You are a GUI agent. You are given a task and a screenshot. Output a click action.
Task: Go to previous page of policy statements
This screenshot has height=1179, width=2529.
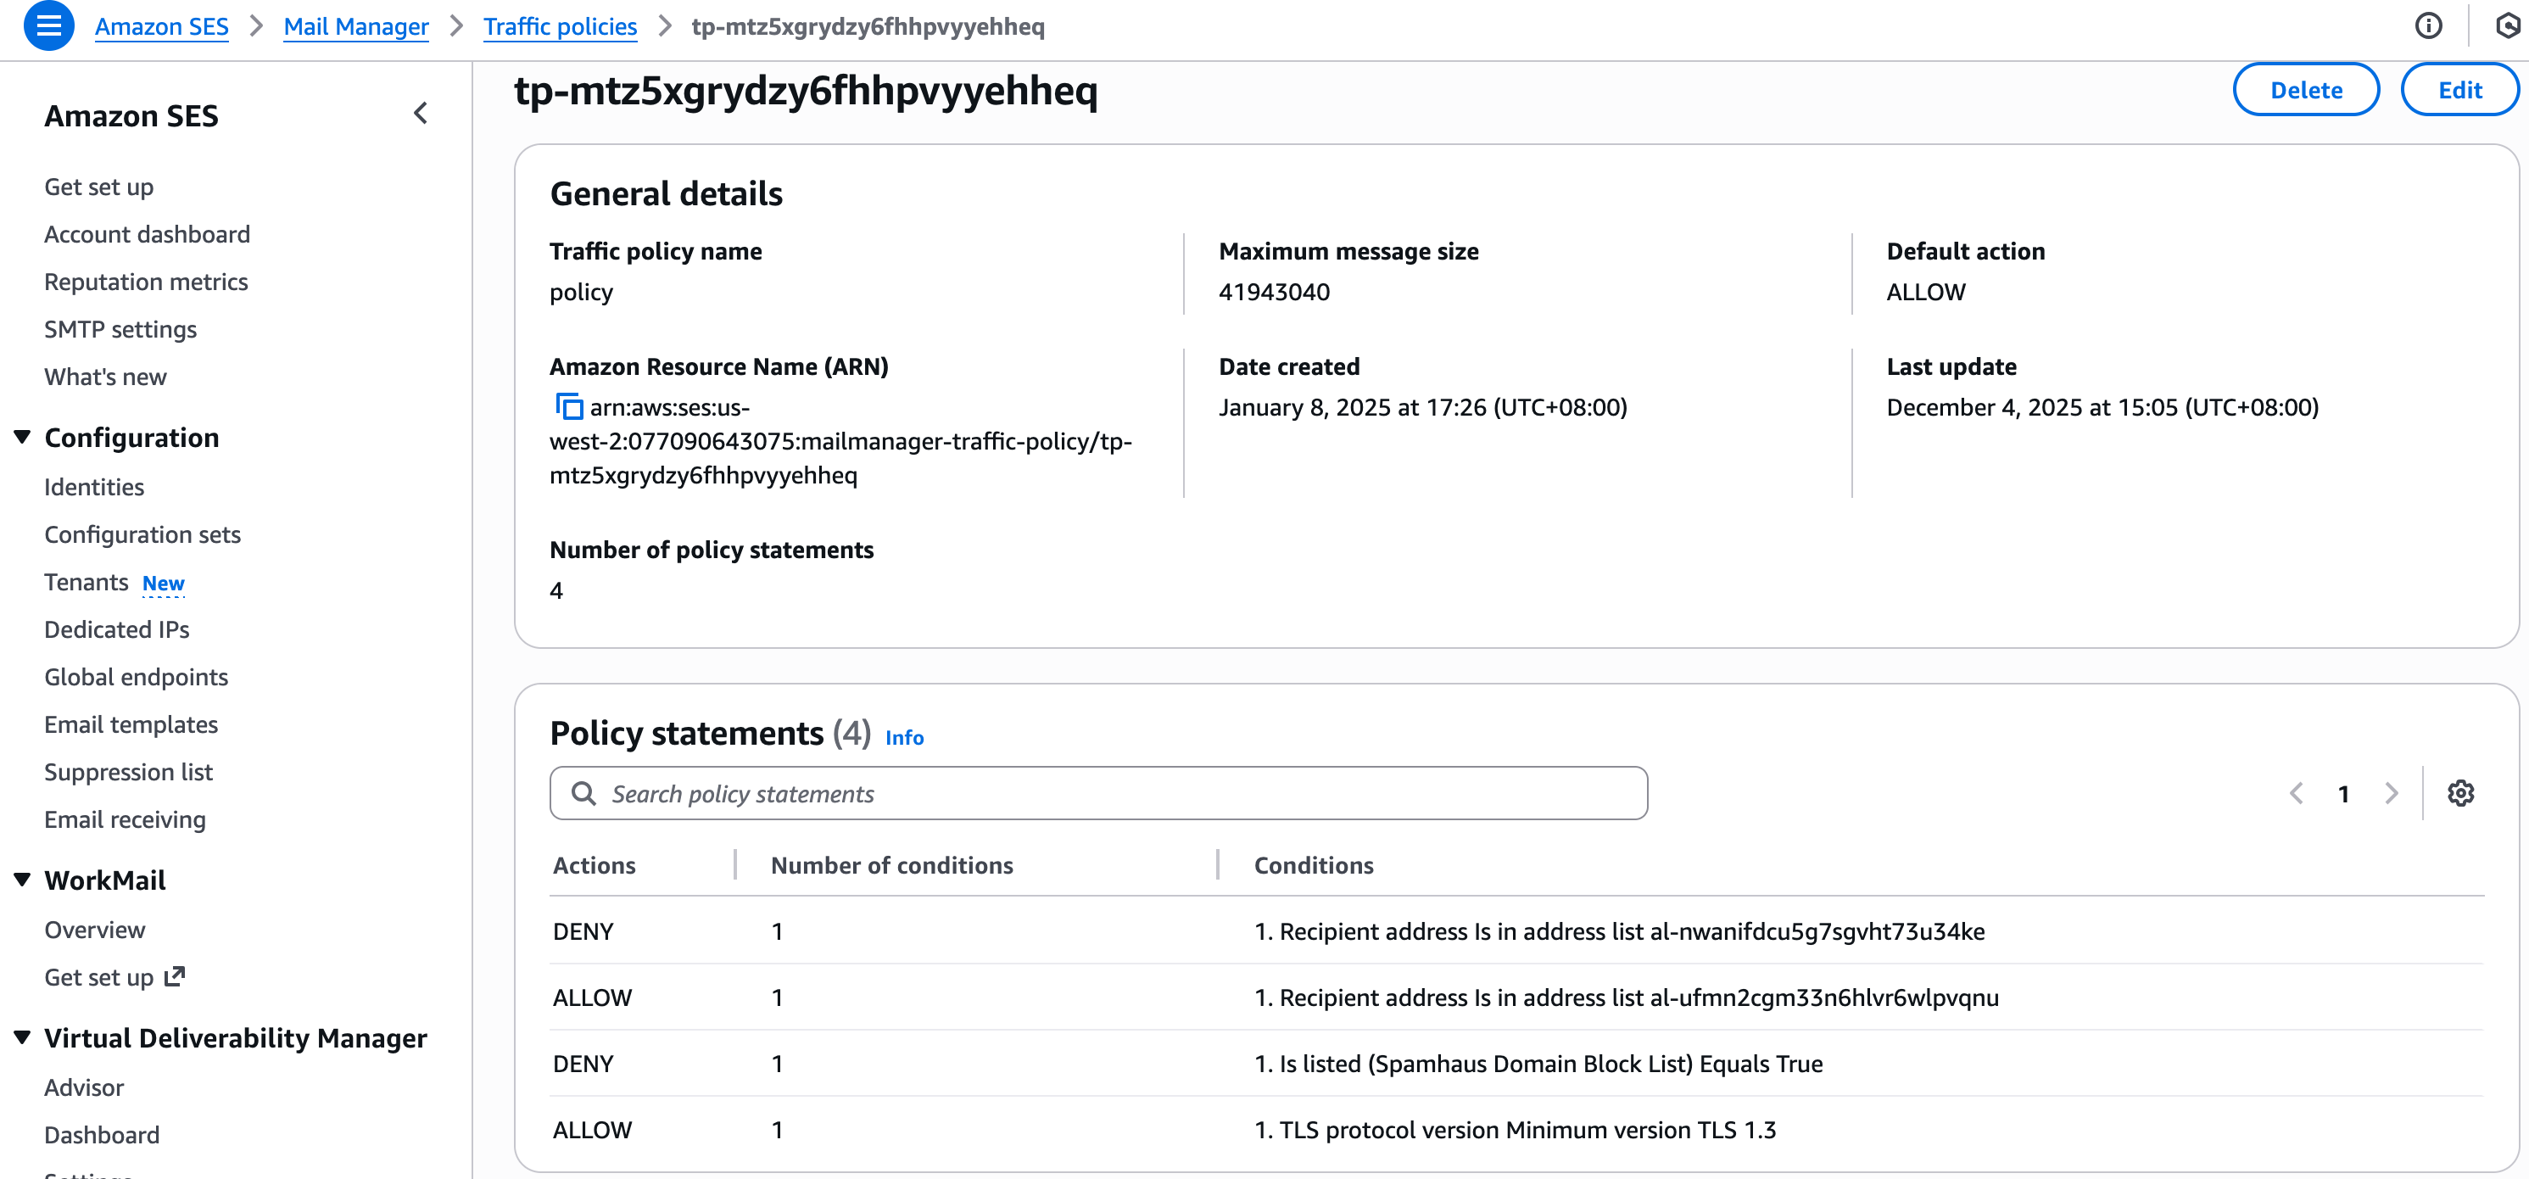click(2297, 793)
